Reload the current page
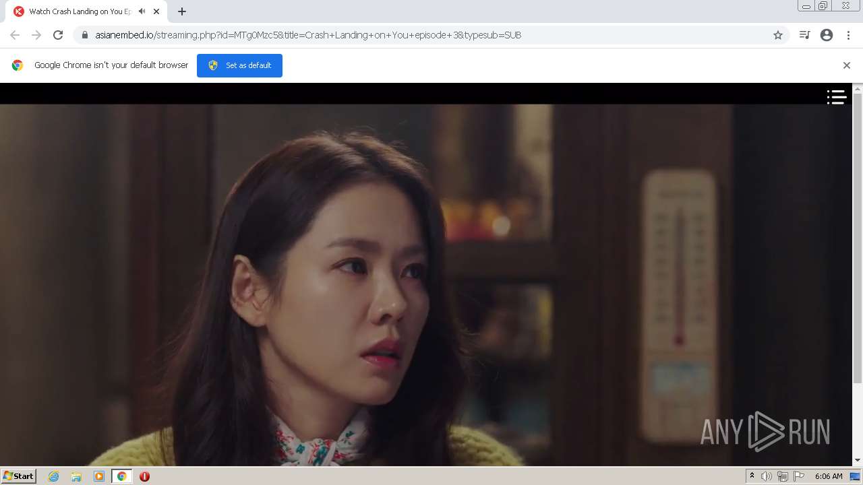Screen dimensions: 863x485 pyautogui.click(x=58, y=35)
